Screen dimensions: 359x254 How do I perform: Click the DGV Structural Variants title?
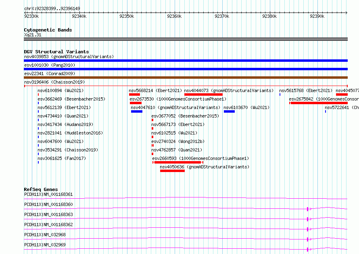click(x=56, y=52)
